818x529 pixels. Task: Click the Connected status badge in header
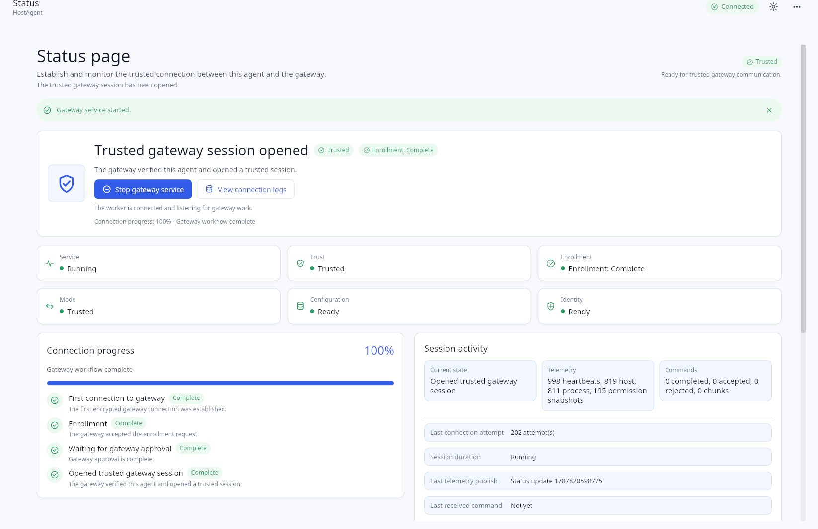coord(733,7)
